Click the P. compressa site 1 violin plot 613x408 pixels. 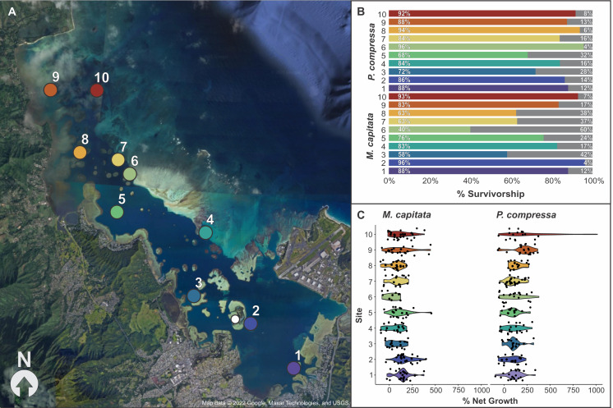click(x=515, y=375)
